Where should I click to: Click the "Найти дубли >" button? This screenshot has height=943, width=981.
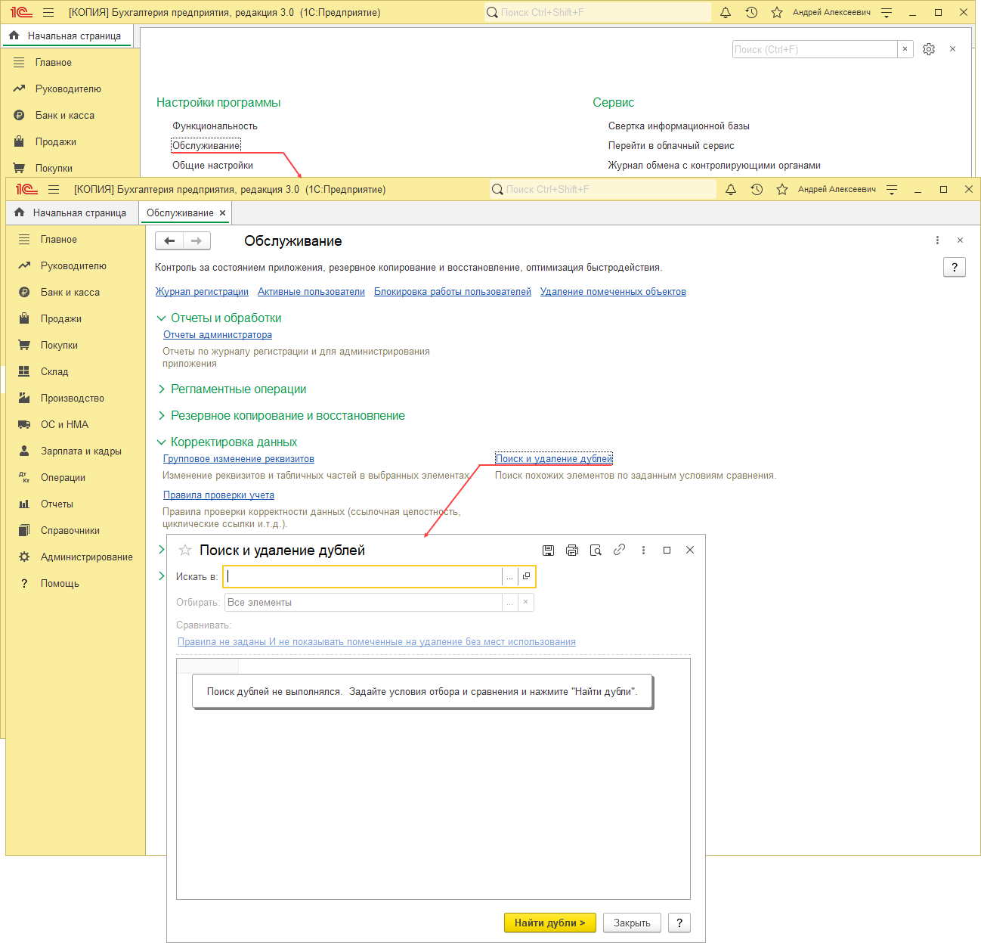pyautogui.click(x=550, y=923)
